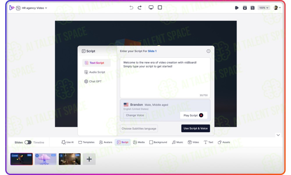Open Choose Subtitles language dropdown
This screenshot has width=291, height=175.
point(139,129)
